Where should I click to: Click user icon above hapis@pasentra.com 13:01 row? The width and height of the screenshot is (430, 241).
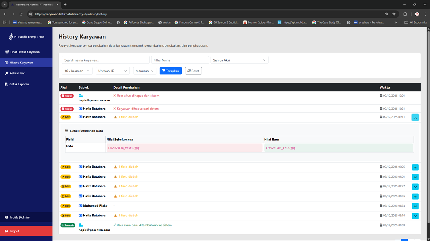[x=81, y=96]
